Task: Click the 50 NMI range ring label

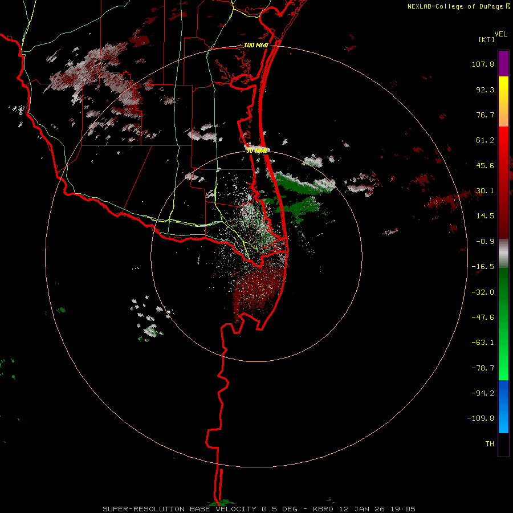Action: click(x=257, y=150)
